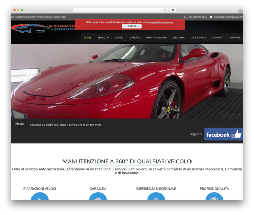Screen dimensions: 254x215
Task: Click the yellow minimize window button
Action: (x=18, y=10)
